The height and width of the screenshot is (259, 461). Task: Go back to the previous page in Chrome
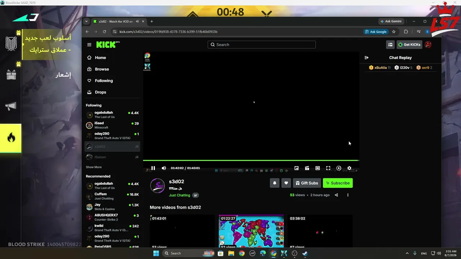(x=87, y=32)
